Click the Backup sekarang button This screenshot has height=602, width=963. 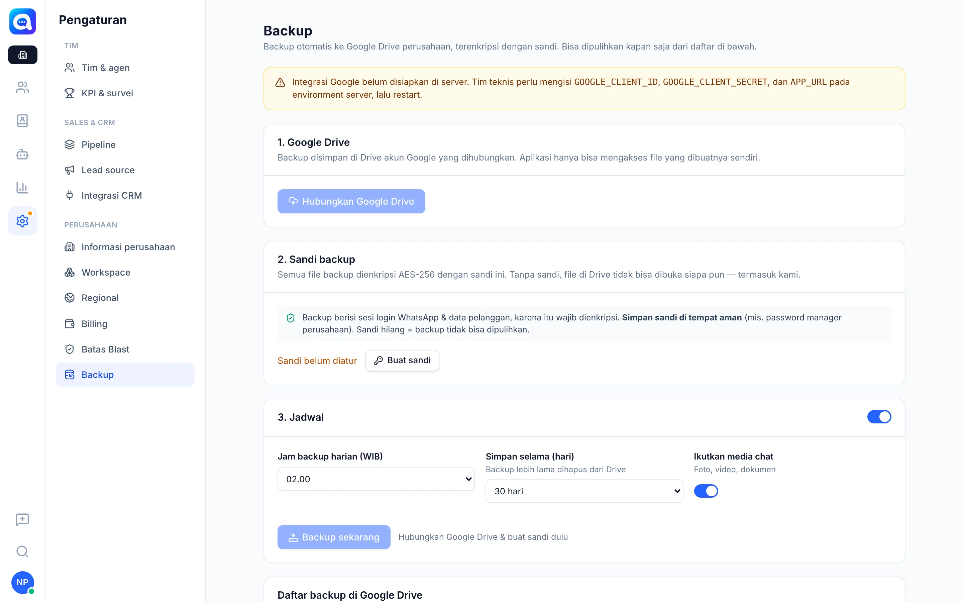pos(334,537)
